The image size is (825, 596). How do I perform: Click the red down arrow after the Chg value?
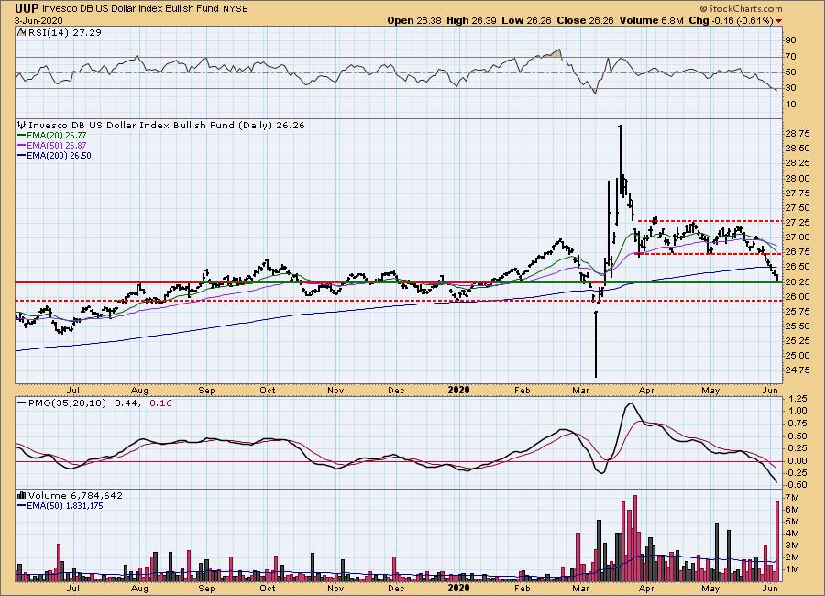[x=778, y=21]
